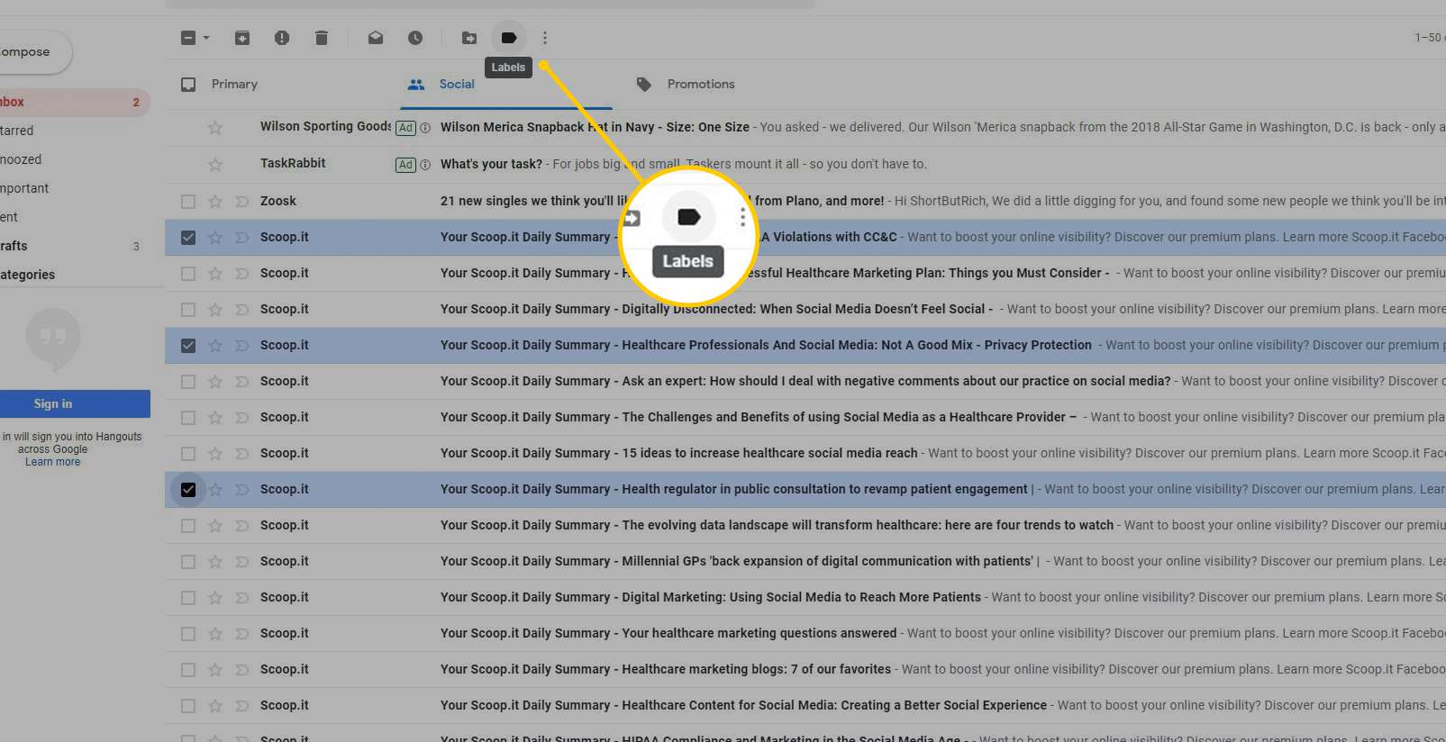Image resolution: width=1446 pixels, height=742 pixels.
Task: Star the TaskRabbit ad email
Action: [x=215, y=165]
